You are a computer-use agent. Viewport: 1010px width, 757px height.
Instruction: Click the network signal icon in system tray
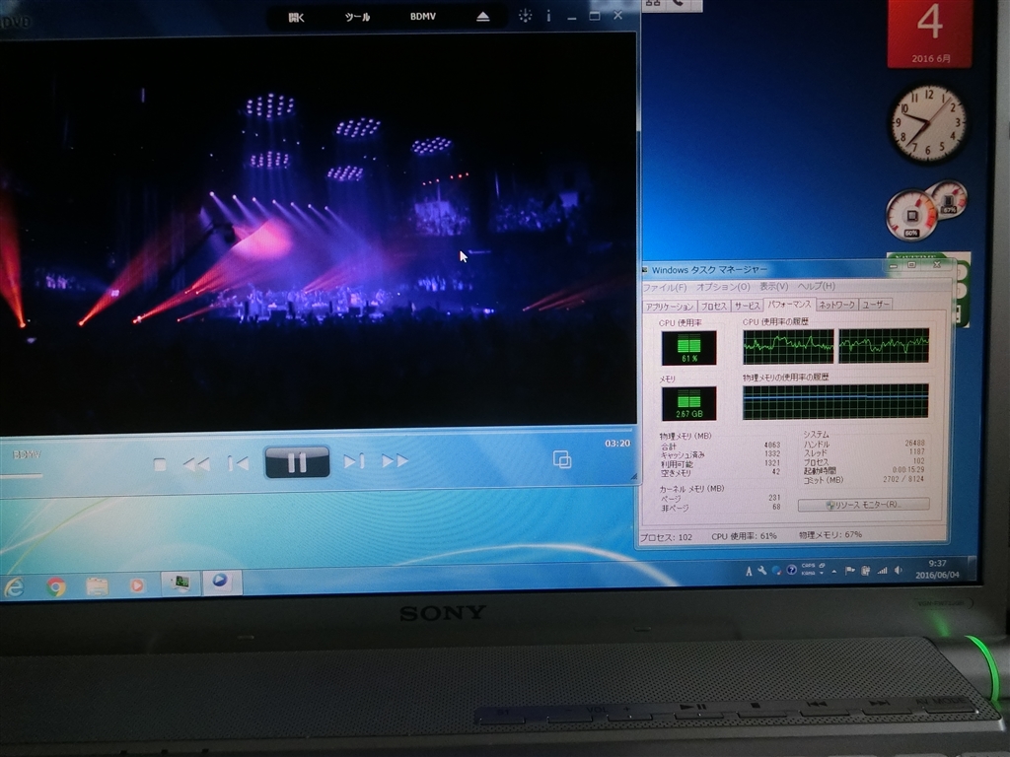[882, 571]
